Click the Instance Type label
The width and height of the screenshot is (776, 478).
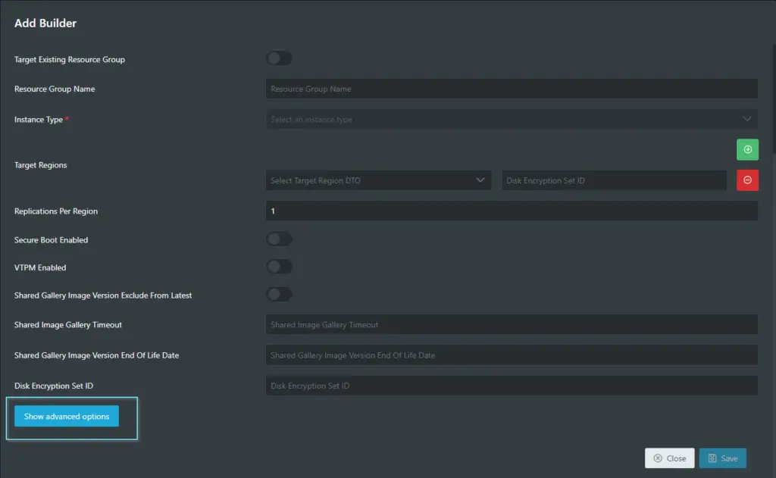39,119
